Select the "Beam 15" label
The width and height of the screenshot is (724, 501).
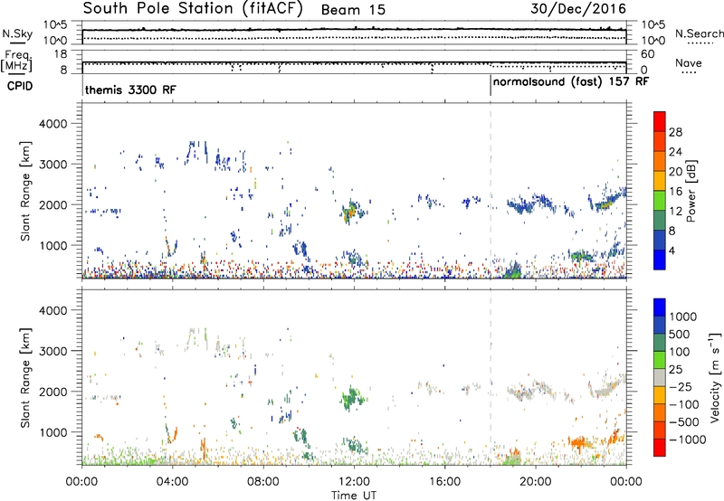pos(353,10)
